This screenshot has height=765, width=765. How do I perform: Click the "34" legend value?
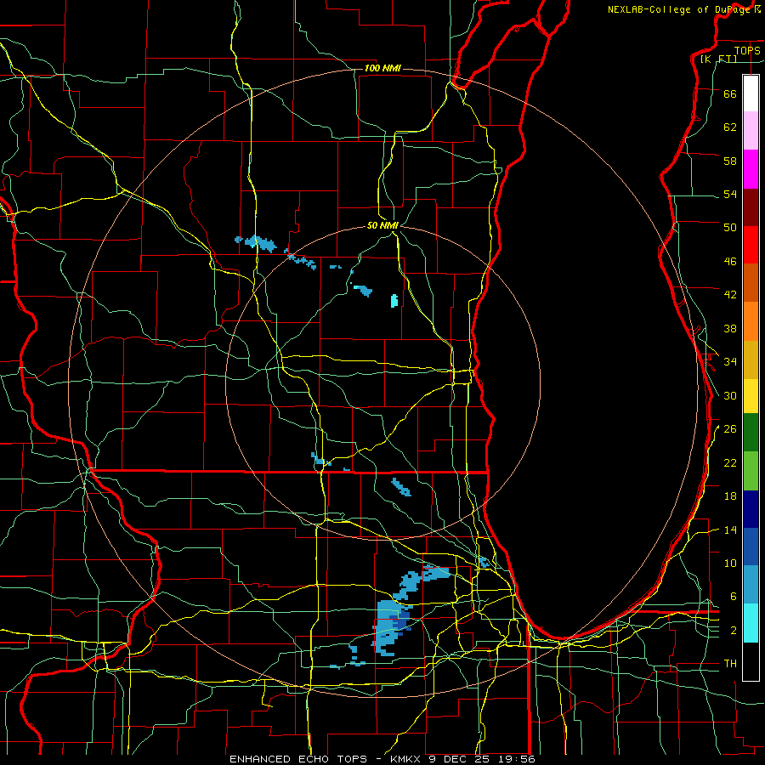(730, 361)
